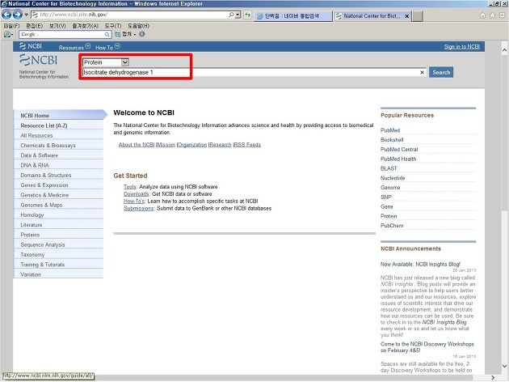Click the vertical scrollbar thumb
This screenshot has height=382, width=509.
(x=504, y=134)
